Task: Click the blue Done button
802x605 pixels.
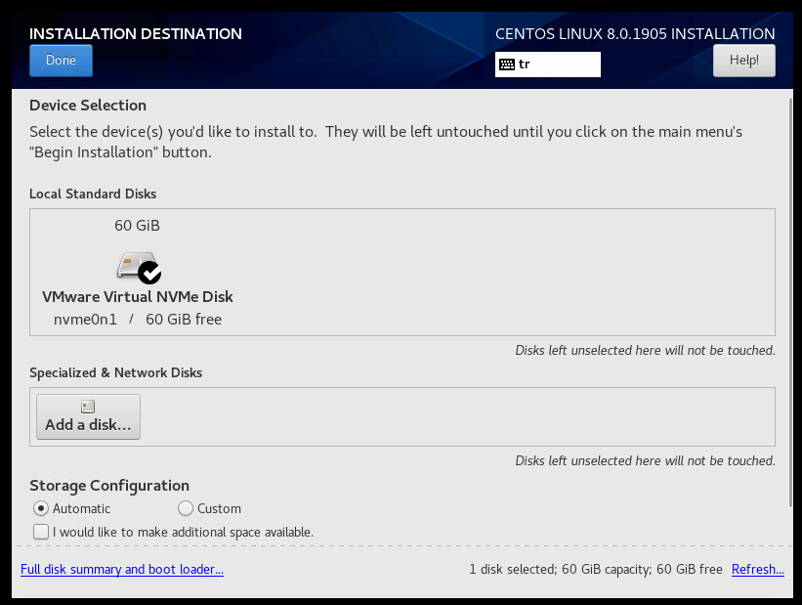Action: [61, 61]
